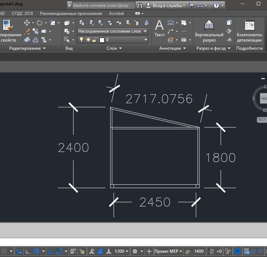Click the Offset tool icon
Viewport: 267px width, 257px height.
(x=35, y=40)
